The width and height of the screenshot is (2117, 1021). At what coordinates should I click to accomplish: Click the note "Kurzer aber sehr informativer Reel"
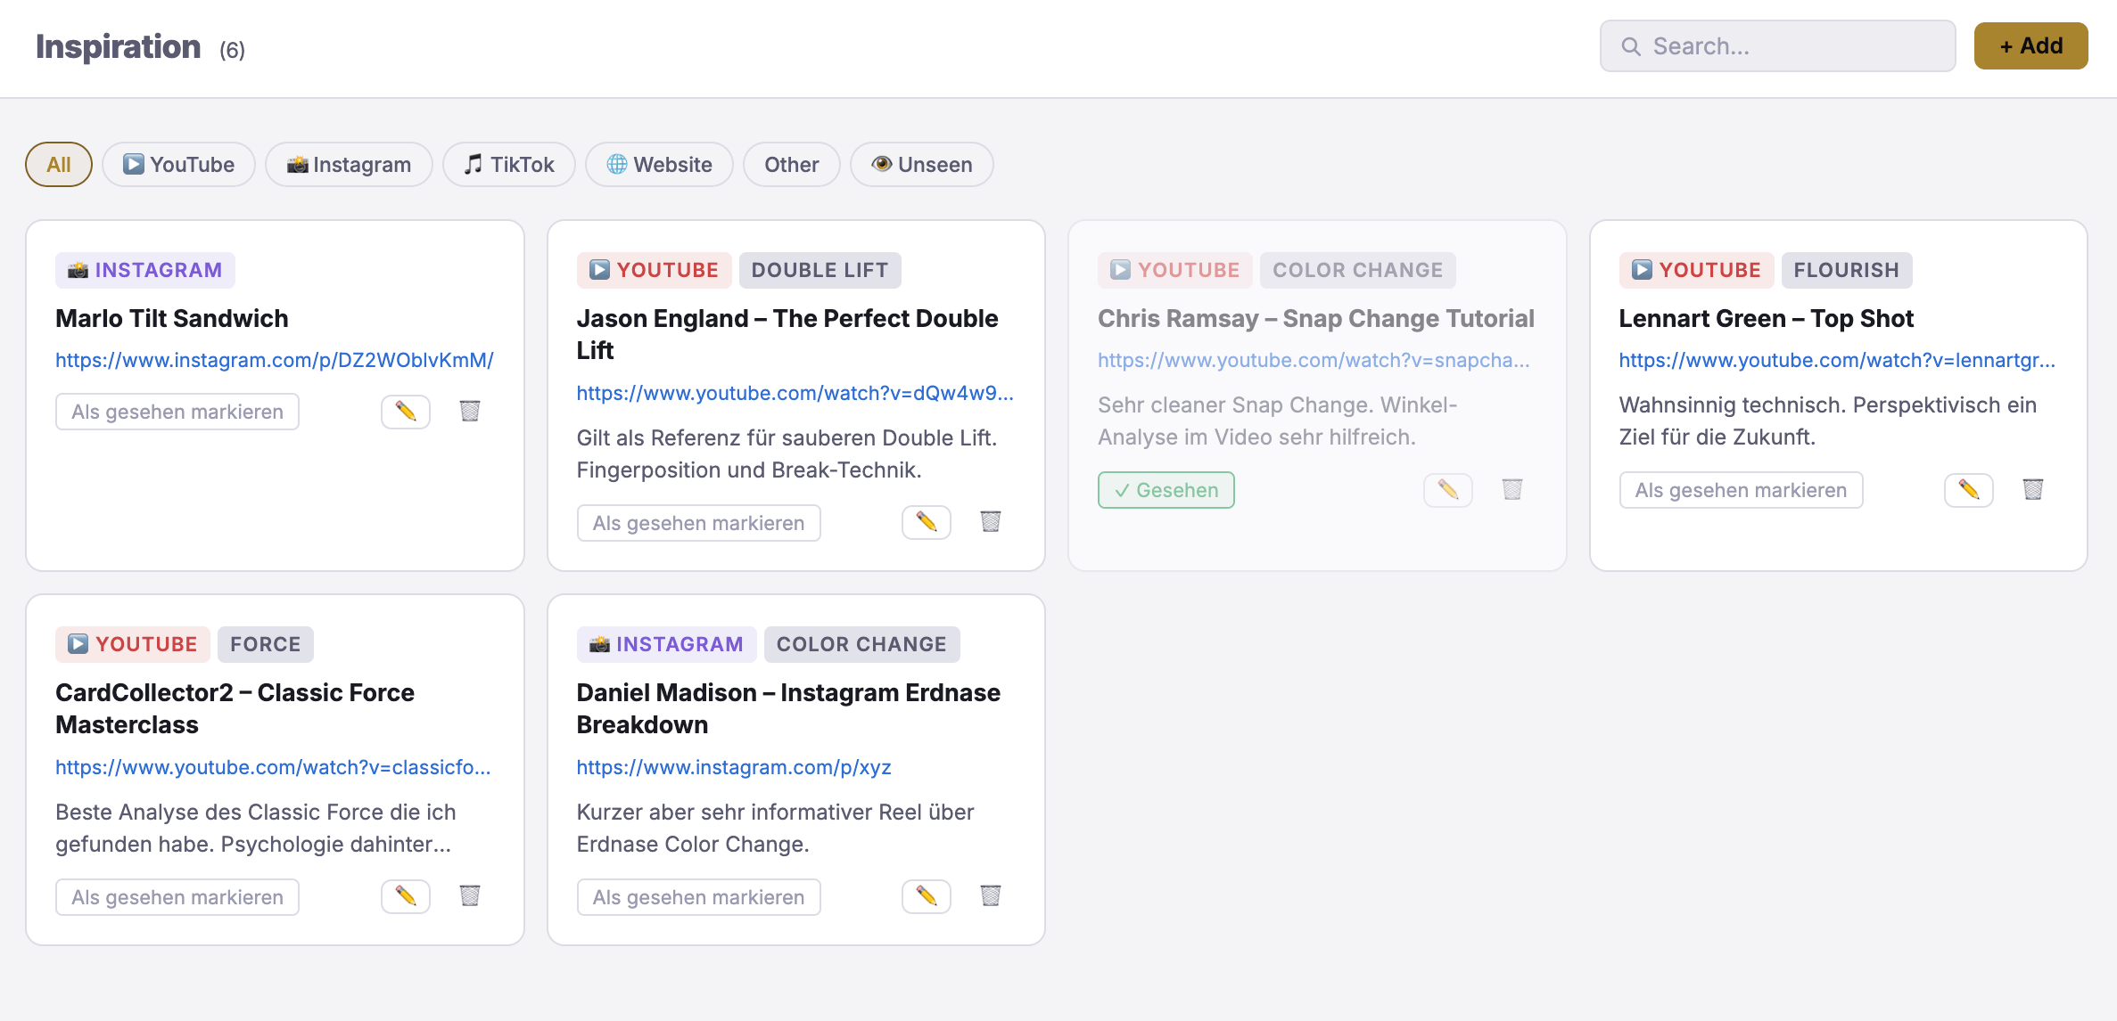click(776, 828)
